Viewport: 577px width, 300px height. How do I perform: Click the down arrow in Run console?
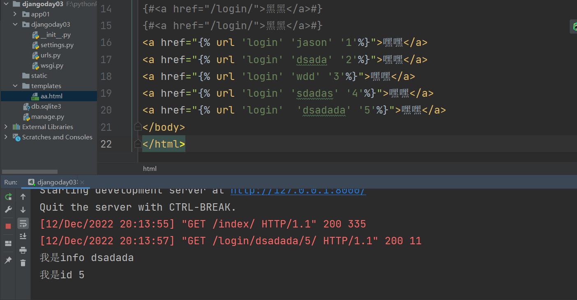coord(23,210)
